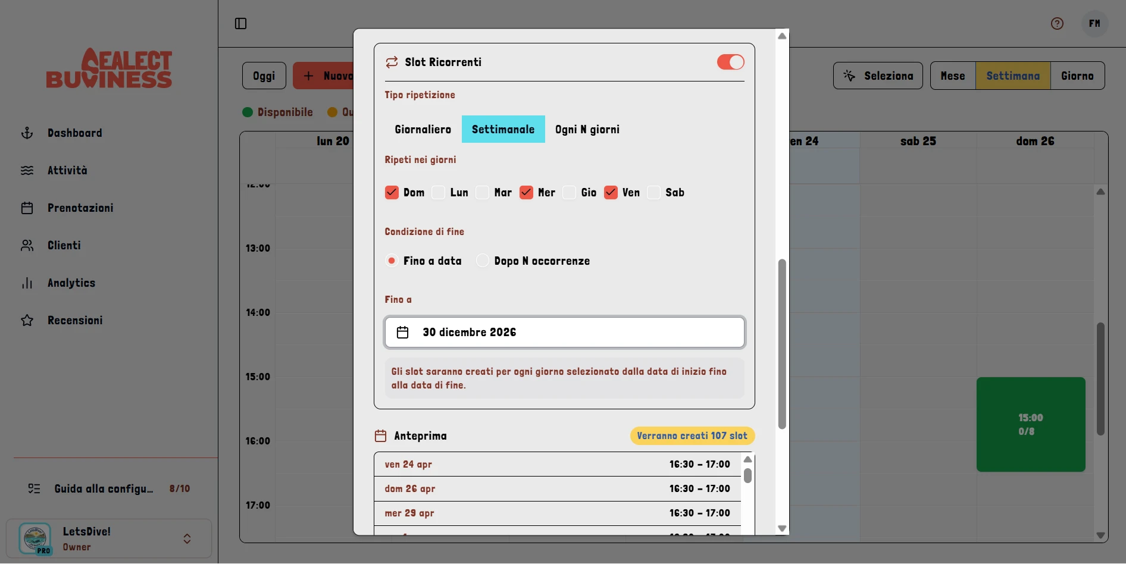
Task: Open Analytics in sidebar
Action: coord(71,283)
